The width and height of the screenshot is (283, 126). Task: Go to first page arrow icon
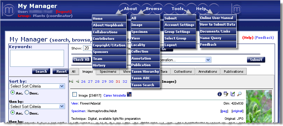click(71, 82)
